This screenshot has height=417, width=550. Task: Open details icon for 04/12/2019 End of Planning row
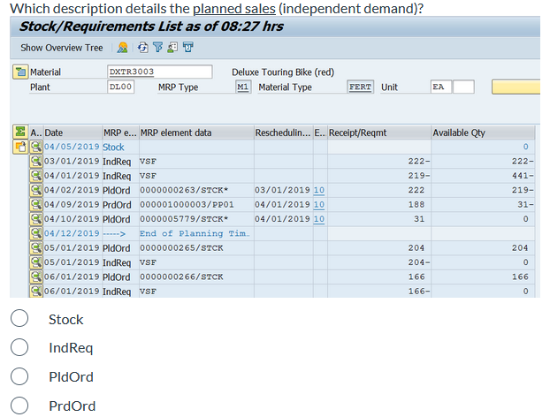35,233
